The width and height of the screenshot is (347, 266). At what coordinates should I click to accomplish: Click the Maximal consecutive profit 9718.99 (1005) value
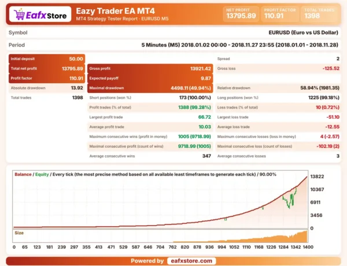[194, 146]
